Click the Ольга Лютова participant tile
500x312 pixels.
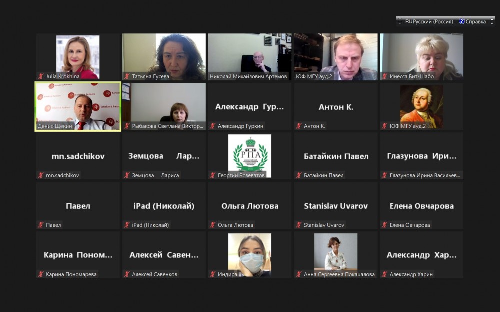249,205
